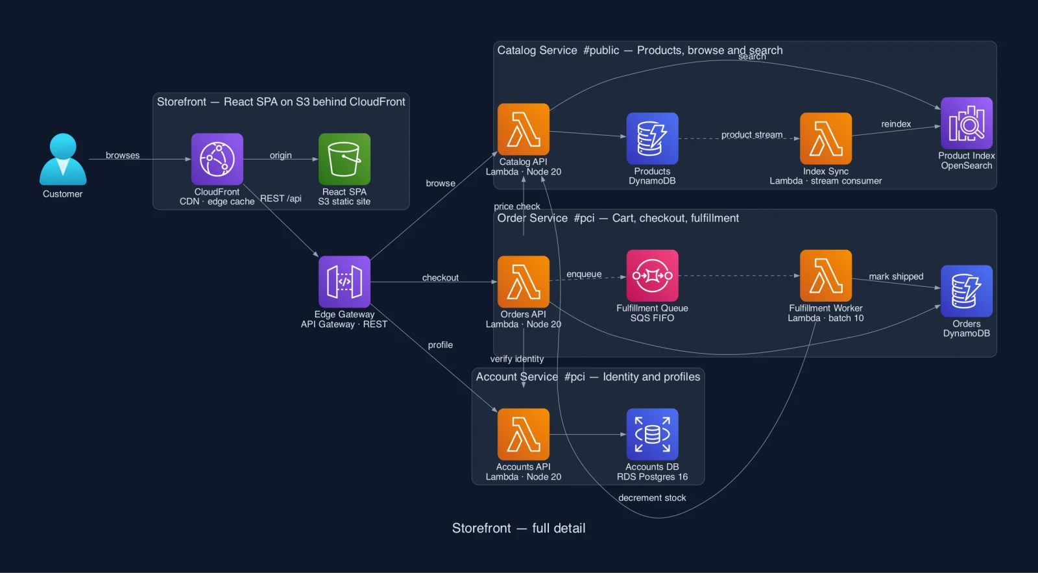Viewport: 1038px width, 573px height.
Task: Click the Product Index OpenSearch icon
Action: (967, 123)
